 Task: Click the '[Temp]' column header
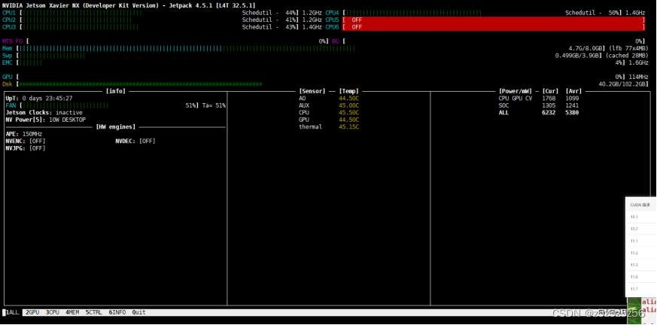point(348,91)
